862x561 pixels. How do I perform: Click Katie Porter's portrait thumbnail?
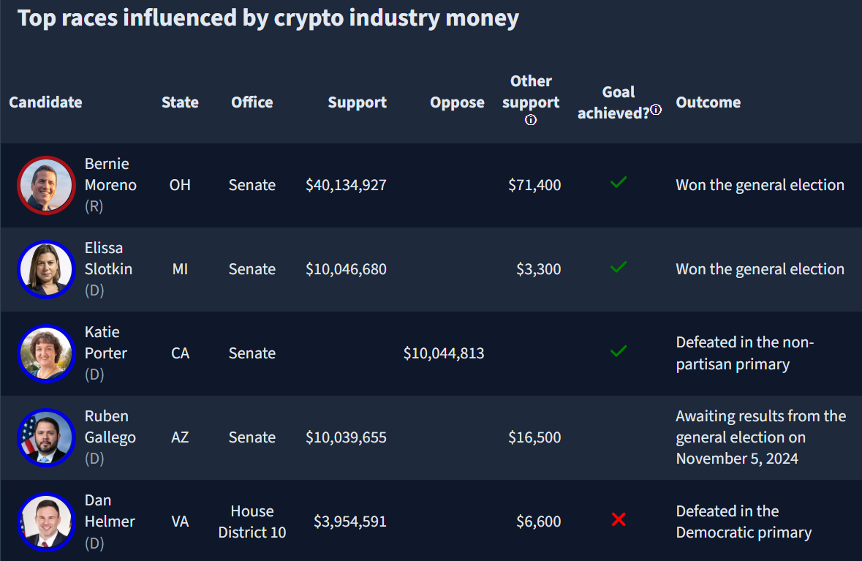pos(46,354)
